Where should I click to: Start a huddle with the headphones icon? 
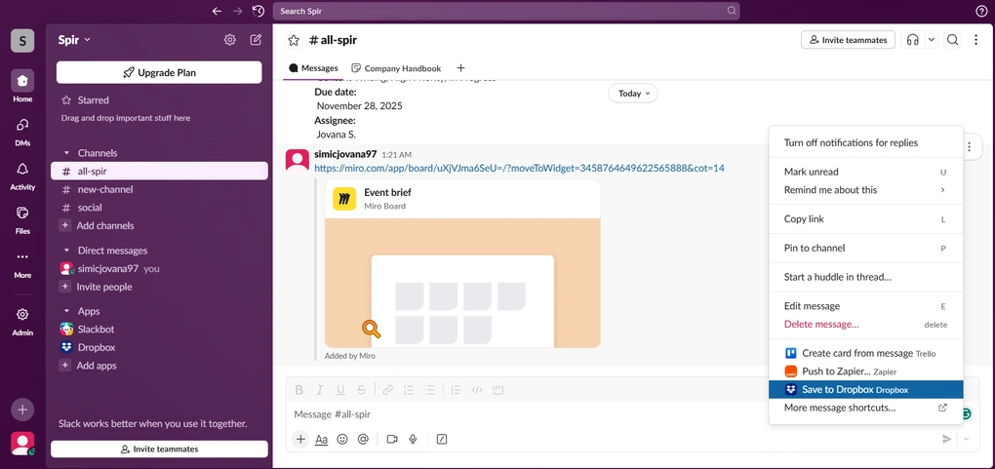pos(912,40)
